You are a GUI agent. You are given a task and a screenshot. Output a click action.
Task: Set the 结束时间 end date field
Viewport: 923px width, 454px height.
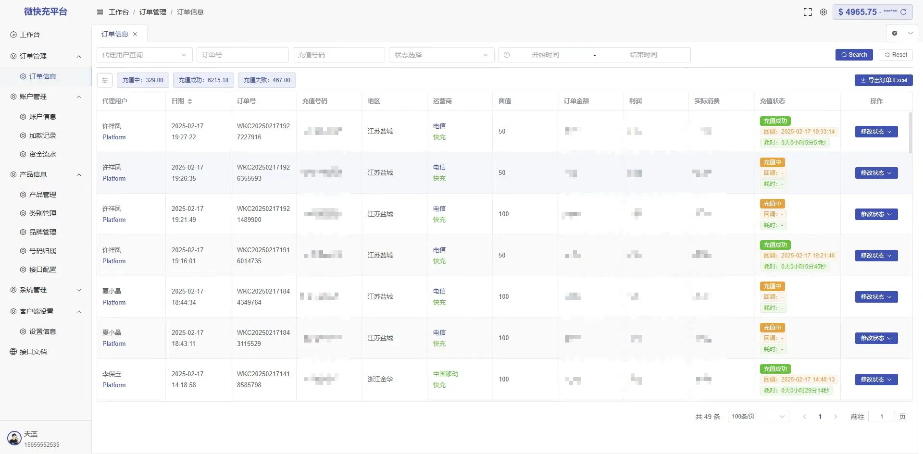643,55
